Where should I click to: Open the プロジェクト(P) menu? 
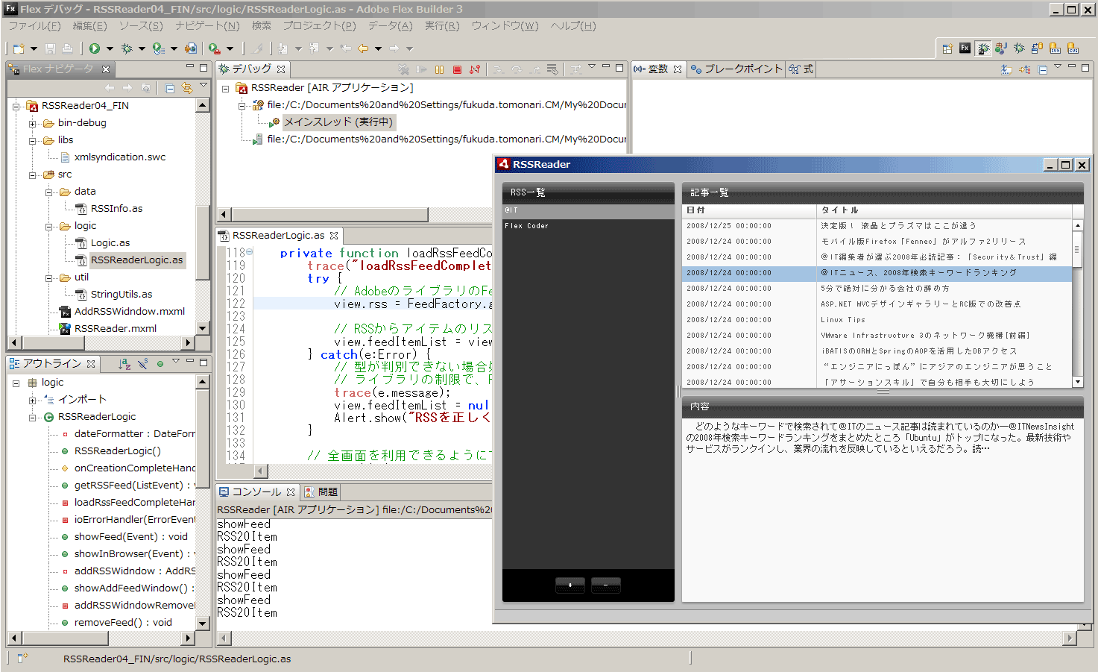[x=319, y=26]
